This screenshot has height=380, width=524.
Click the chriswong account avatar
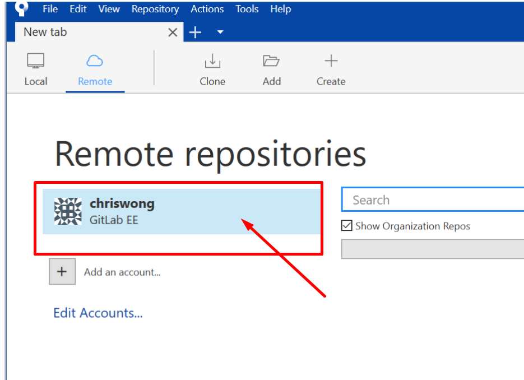coord(68,211)
